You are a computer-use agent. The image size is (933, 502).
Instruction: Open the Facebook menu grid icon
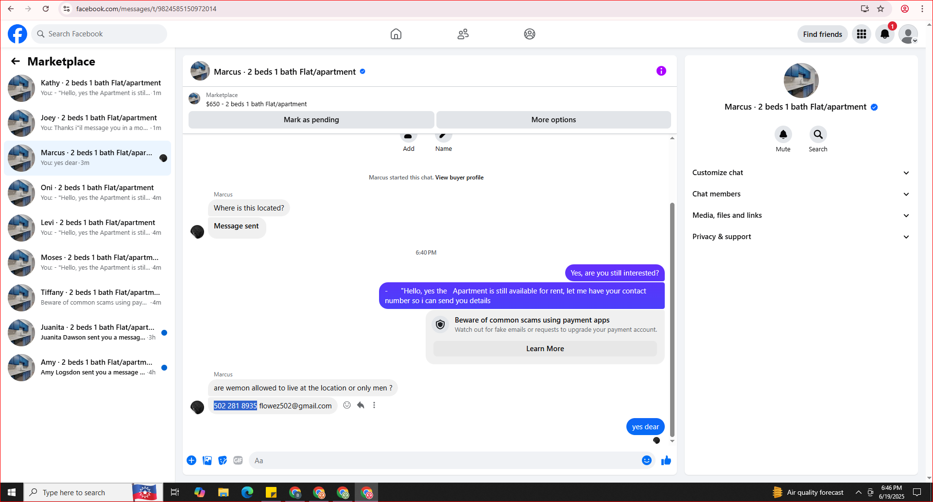[862, 34]
